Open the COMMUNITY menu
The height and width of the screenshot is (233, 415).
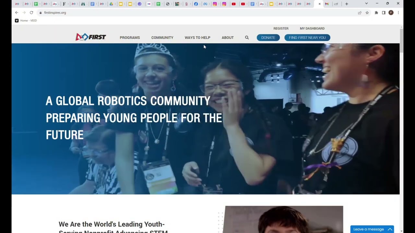click(162, 38)
